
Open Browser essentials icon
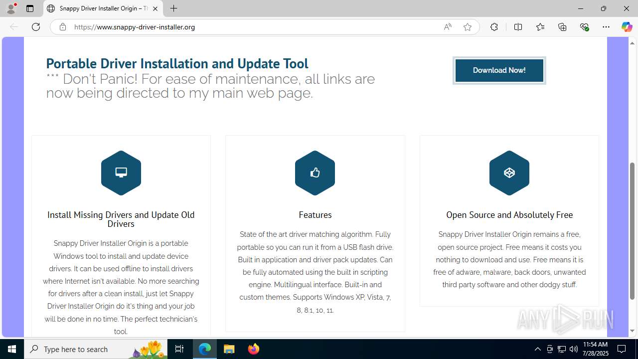pos(585,27)
